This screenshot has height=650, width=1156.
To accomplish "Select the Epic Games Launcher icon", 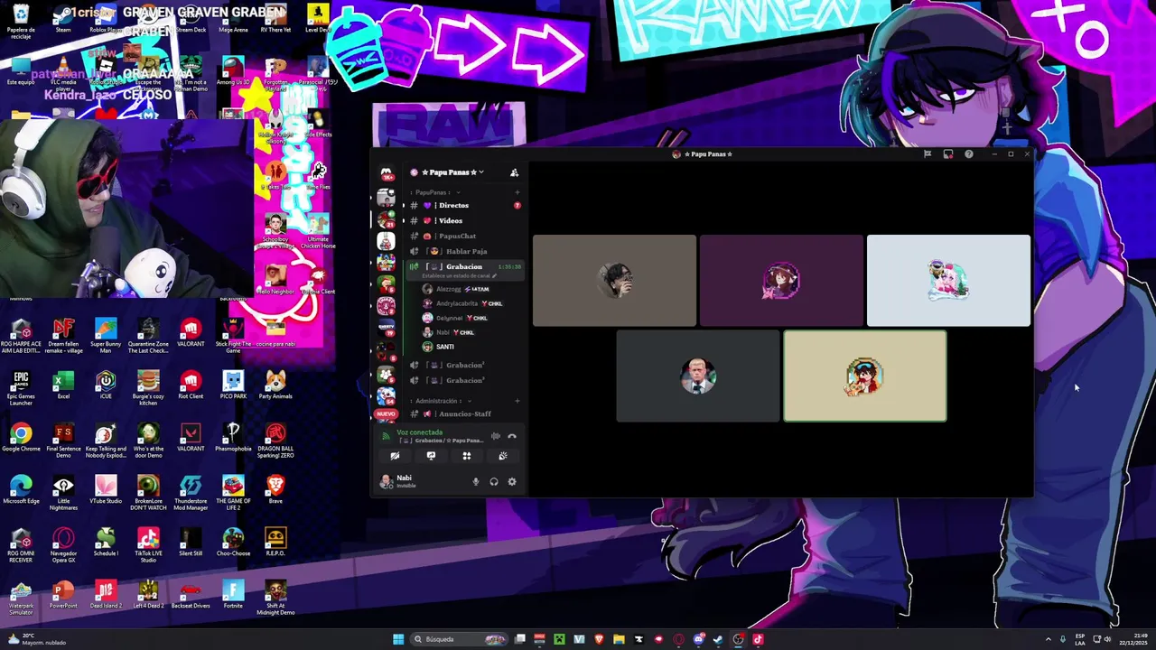I will point(21,387).
